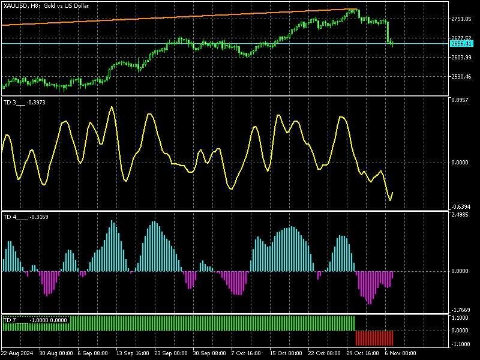This screenshot has height=360, width=480.
Task: Click the TD 3 indicator label
Action: coord(24,103)
